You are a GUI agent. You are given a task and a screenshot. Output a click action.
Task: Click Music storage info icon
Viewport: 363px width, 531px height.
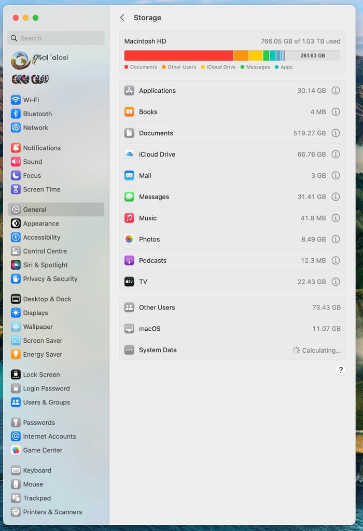click(336, 218)
